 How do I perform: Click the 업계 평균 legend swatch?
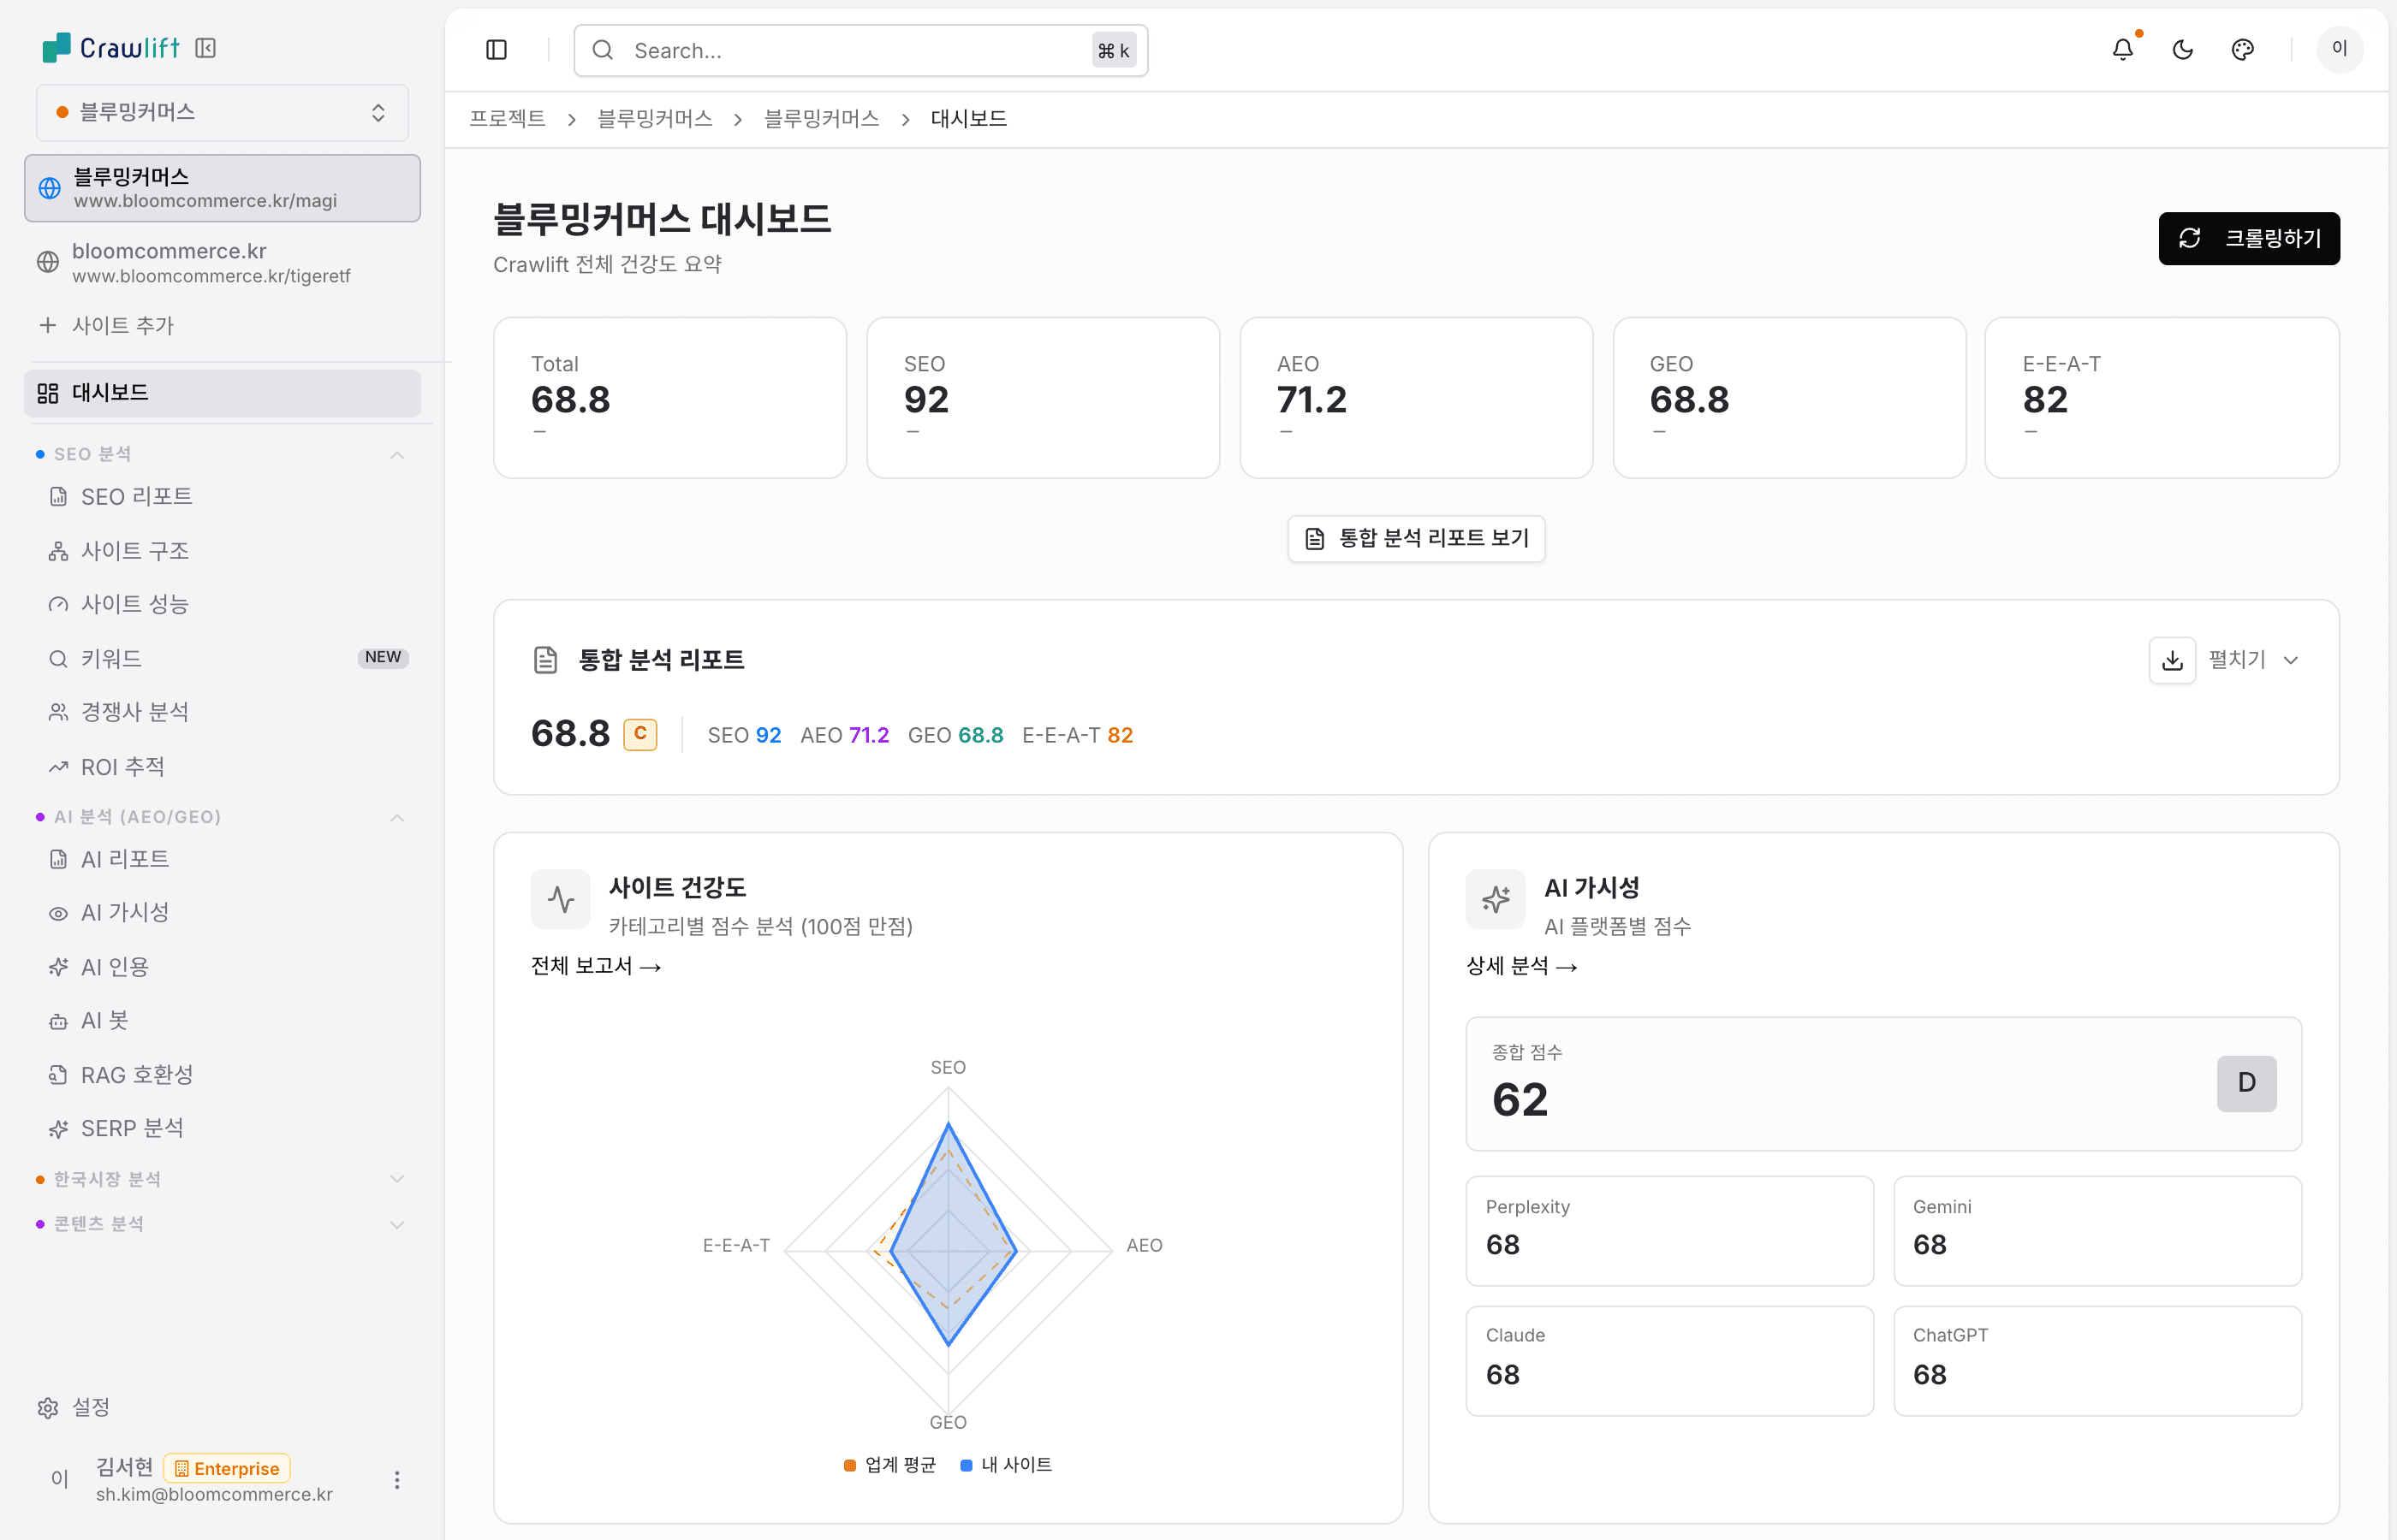tap(849, 1464)
